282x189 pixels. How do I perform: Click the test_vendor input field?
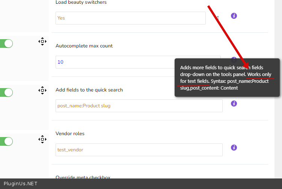point(139,150)
